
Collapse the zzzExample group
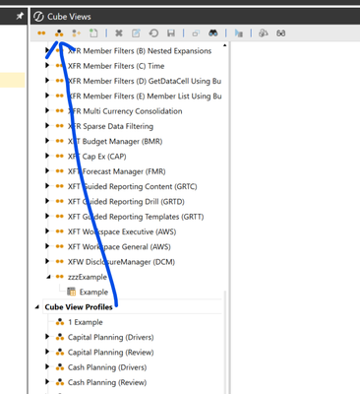[48, 277]
